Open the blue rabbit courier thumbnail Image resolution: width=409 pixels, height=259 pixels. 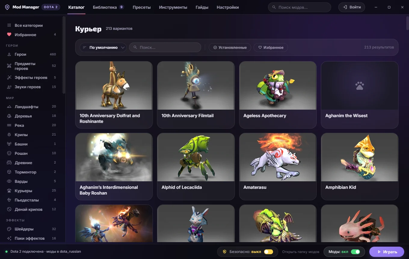click(x=196, y=223)
